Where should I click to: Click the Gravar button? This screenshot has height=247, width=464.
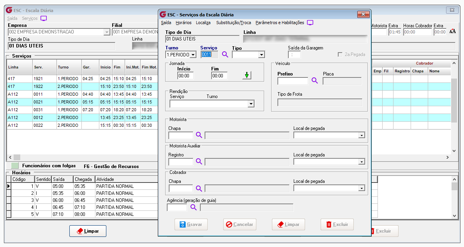191,224
